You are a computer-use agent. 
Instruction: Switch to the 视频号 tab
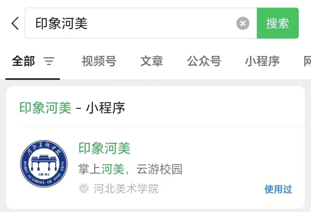point(99,61)
